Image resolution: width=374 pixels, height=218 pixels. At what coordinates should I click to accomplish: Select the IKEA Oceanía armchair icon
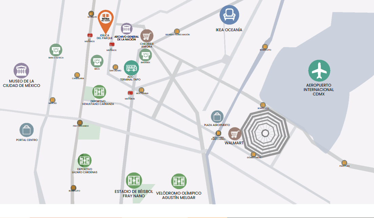coord(229,15)
